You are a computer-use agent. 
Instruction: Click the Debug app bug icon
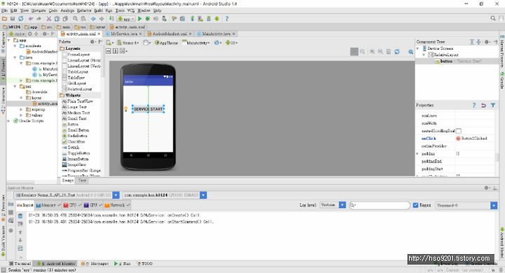pos(147,19)
